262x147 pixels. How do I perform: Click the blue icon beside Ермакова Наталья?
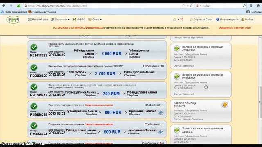point(161,113)
